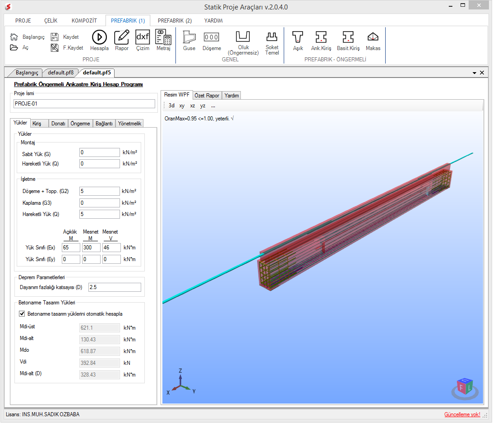
Task: Set view to 3d
Action: (171, 106)
